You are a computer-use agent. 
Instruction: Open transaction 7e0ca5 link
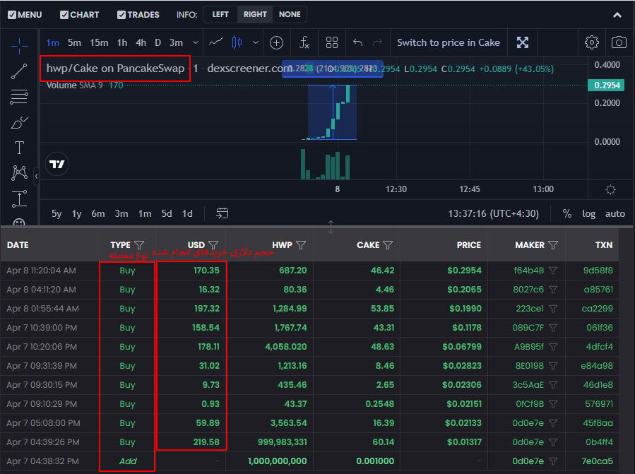point(597,461)
